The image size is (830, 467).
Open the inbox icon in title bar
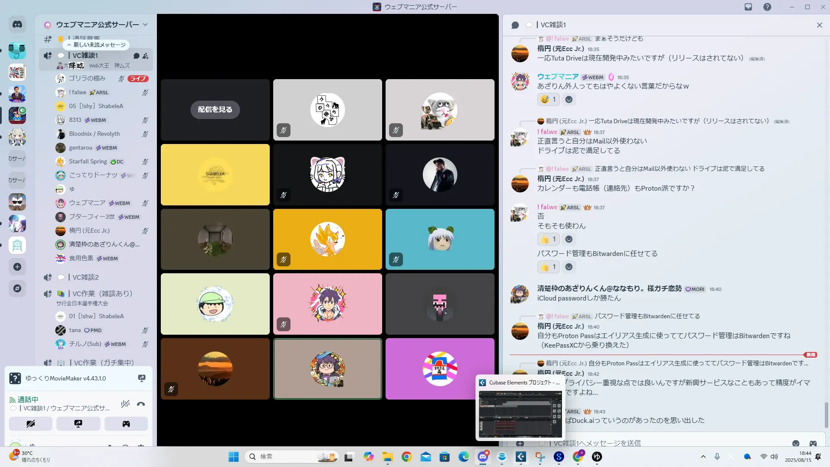(x=748, y=7)
